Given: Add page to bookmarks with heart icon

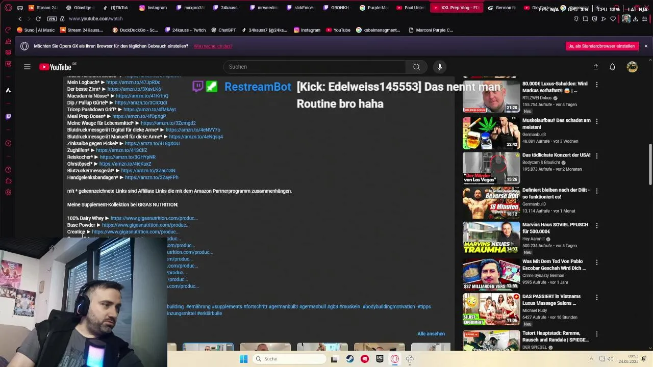Looking at the screenshot, I should (x=613, y=19).
